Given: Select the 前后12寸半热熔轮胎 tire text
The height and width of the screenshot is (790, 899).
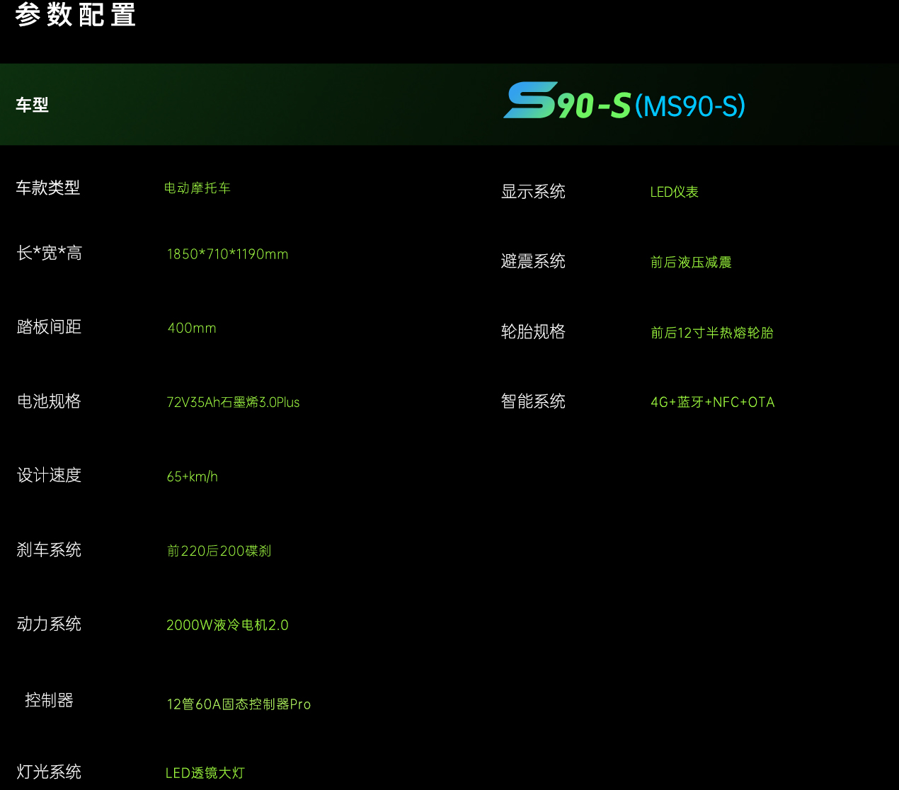Looking at the screenshot, I should click(x=712, y=333).
